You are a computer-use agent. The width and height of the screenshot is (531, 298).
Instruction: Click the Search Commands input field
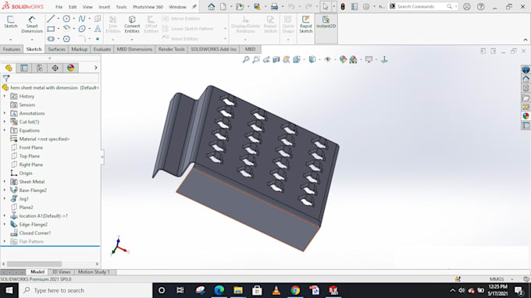pyautogui.click(x=421, y=6)
